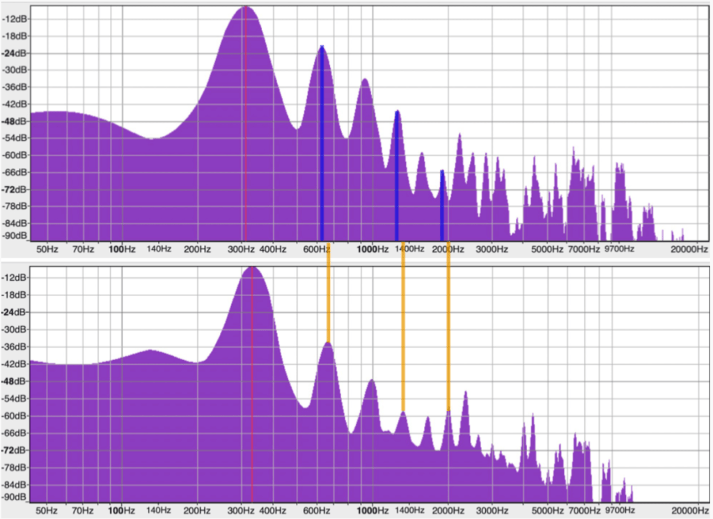Click the 100Hz label on the top frequency axis
Viewport: 713px width, 519px height.
pyautogui.click(x=122, y=249)
